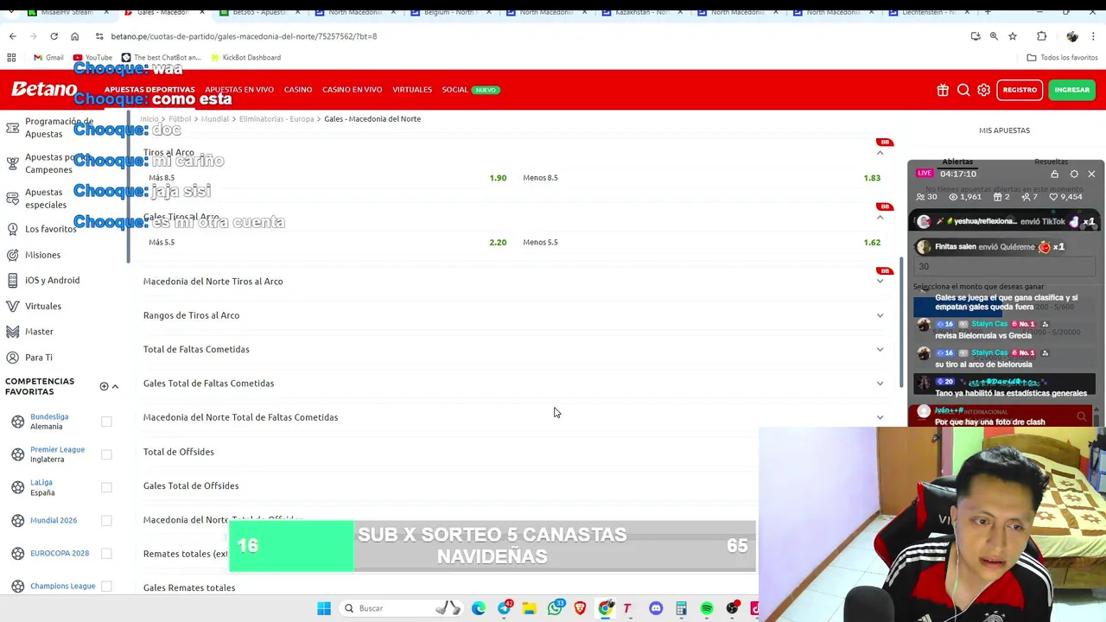Click the plus icon beside Competencias Favoritas
Viewport: 1106px width, 622px height.
click(104, 386)
